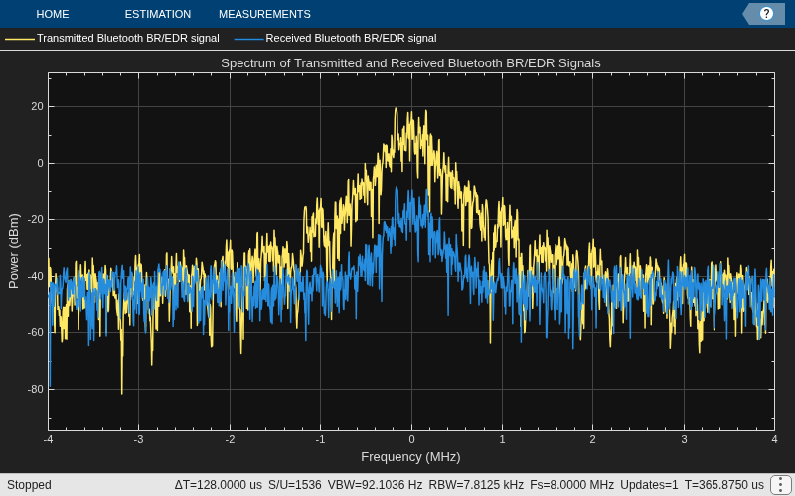Click the T=365.8750 us status entry
The height and width of the screenshot is (496, 795).
click(x=724, y=485)
